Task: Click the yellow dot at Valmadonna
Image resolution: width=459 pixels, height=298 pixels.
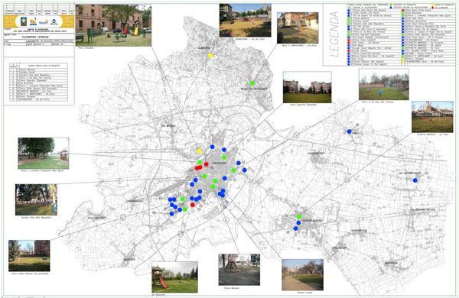Action: (x=210, y=56)
